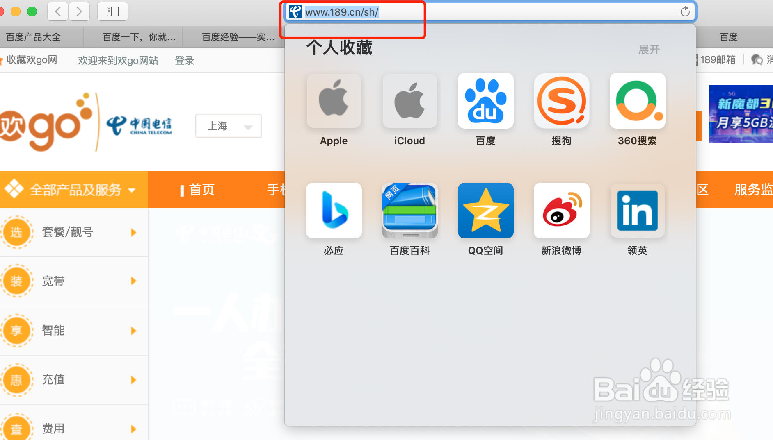Viewport: 773px width, 440px height.
Task: Click the China Telecom logo
Action: 139,125
